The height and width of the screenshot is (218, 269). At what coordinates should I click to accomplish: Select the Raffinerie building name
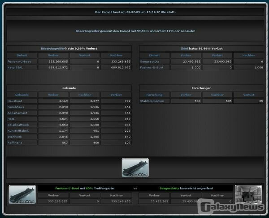[x=15, y=143]
